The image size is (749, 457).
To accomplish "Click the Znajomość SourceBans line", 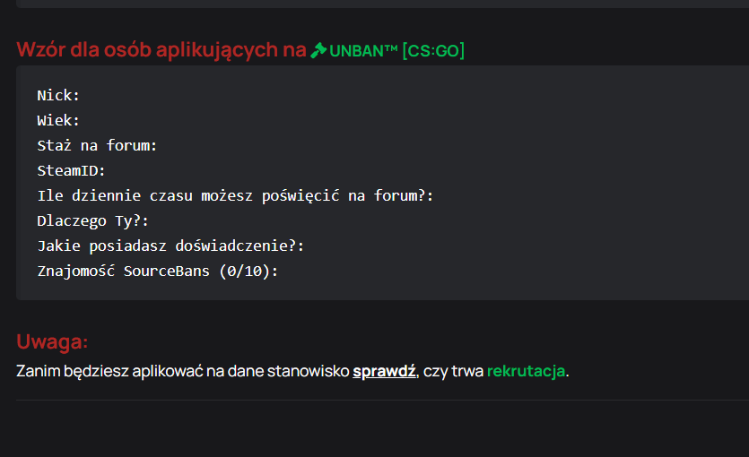I will 158,271.
